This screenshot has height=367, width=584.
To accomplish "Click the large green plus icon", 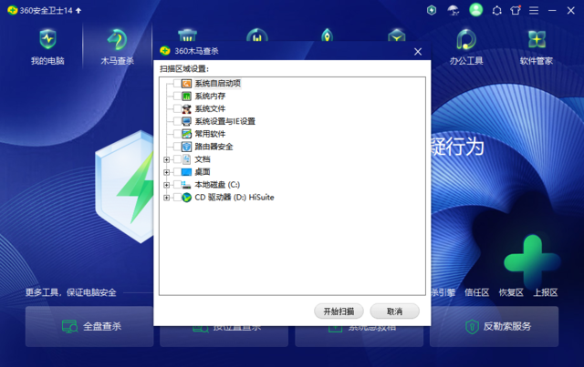I will click(532, 261).
